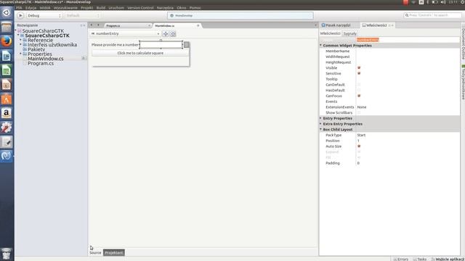Toggle the CanFocus checkbox
This screenshot has width=465, height=261.
click(359, 96)
